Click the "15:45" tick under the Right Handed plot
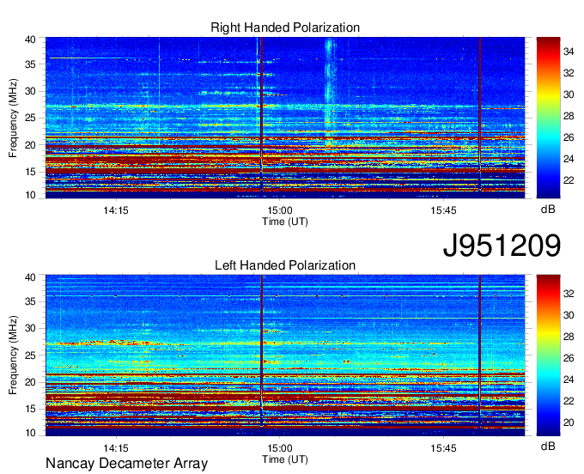 444,210
